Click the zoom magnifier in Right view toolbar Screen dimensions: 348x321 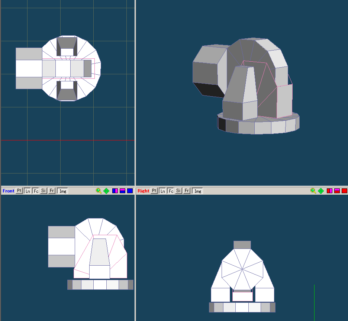click(x=313, y=191)
